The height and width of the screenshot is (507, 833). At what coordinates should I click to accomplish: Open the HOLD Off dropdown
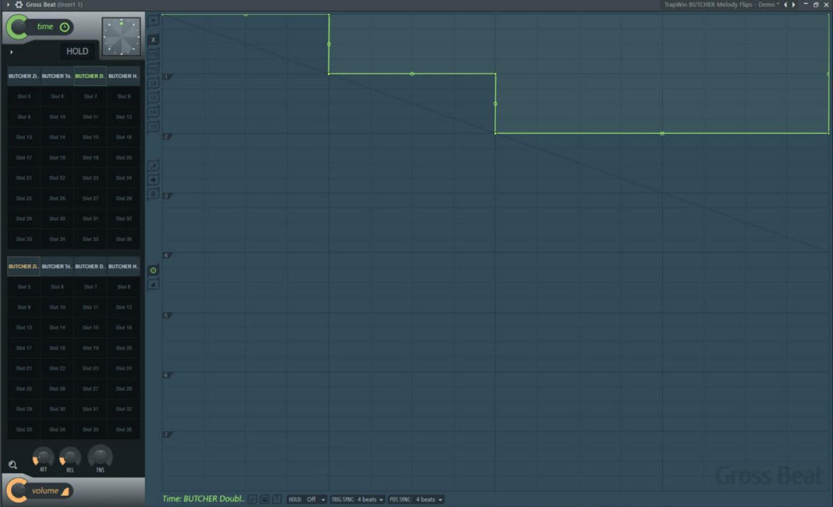(x=307, y=499)
